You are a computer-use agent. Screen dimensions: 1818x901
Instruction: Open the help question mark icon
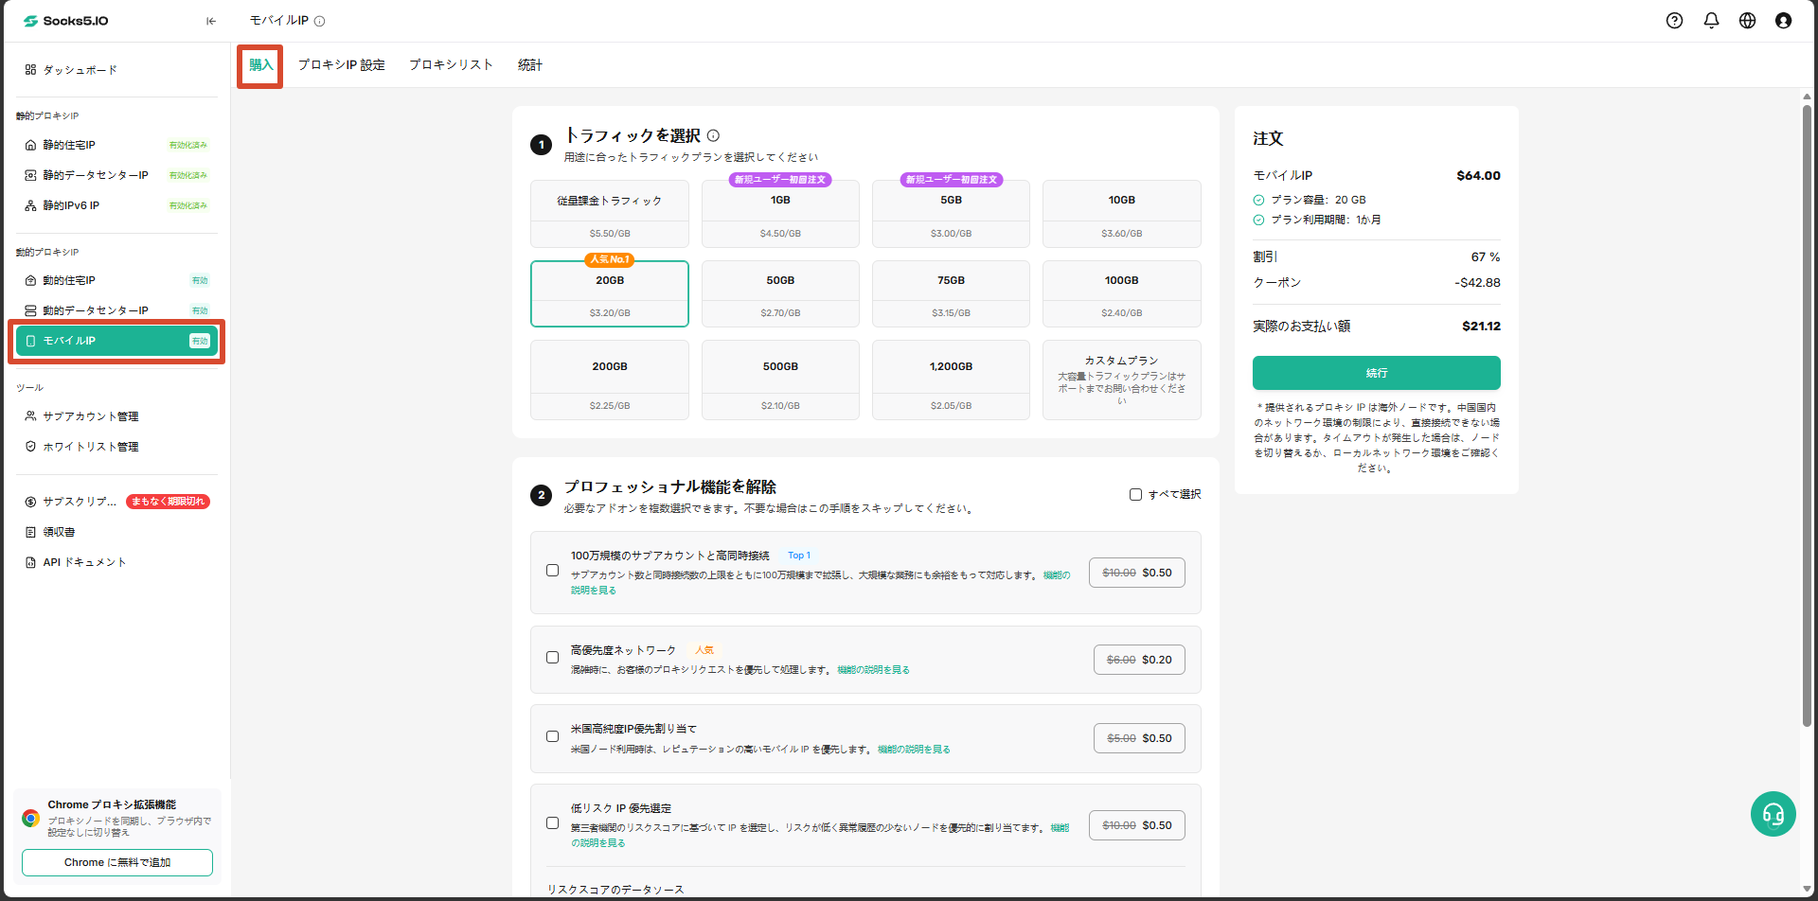1674,21
